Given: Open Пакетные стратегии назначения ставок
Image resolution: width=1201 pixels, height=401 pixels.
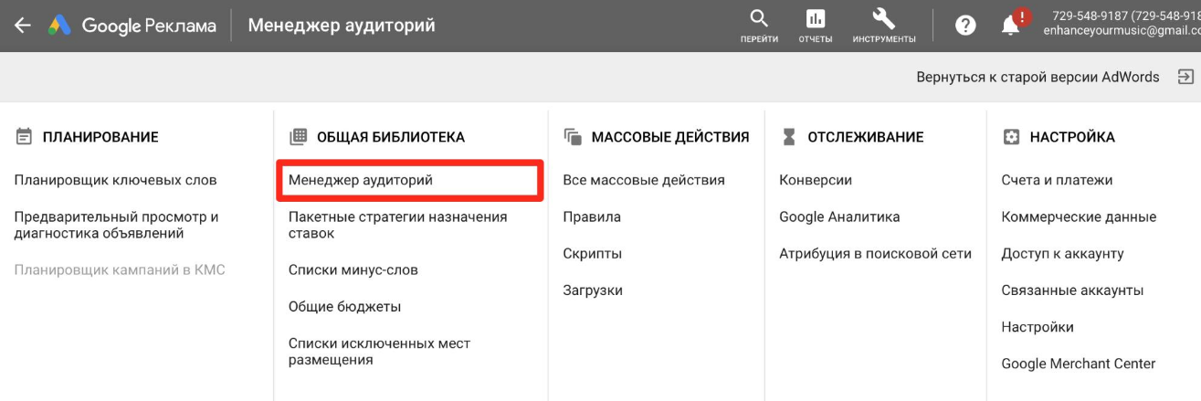Looking at the screenshot, I should (397, 225).
